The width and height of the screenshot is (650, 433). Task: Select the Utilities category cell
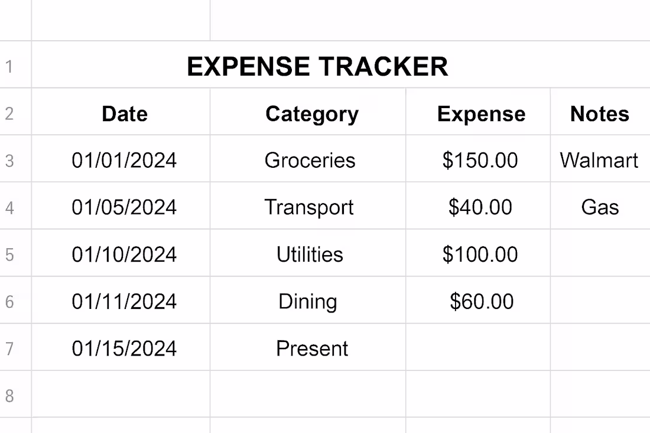pos(310,255)
